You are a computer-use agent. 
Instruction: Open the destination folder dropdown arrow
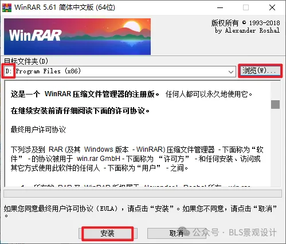tap(231, 72)
